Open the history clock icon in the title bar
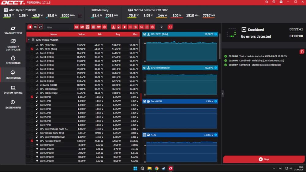 pos(267,2)
